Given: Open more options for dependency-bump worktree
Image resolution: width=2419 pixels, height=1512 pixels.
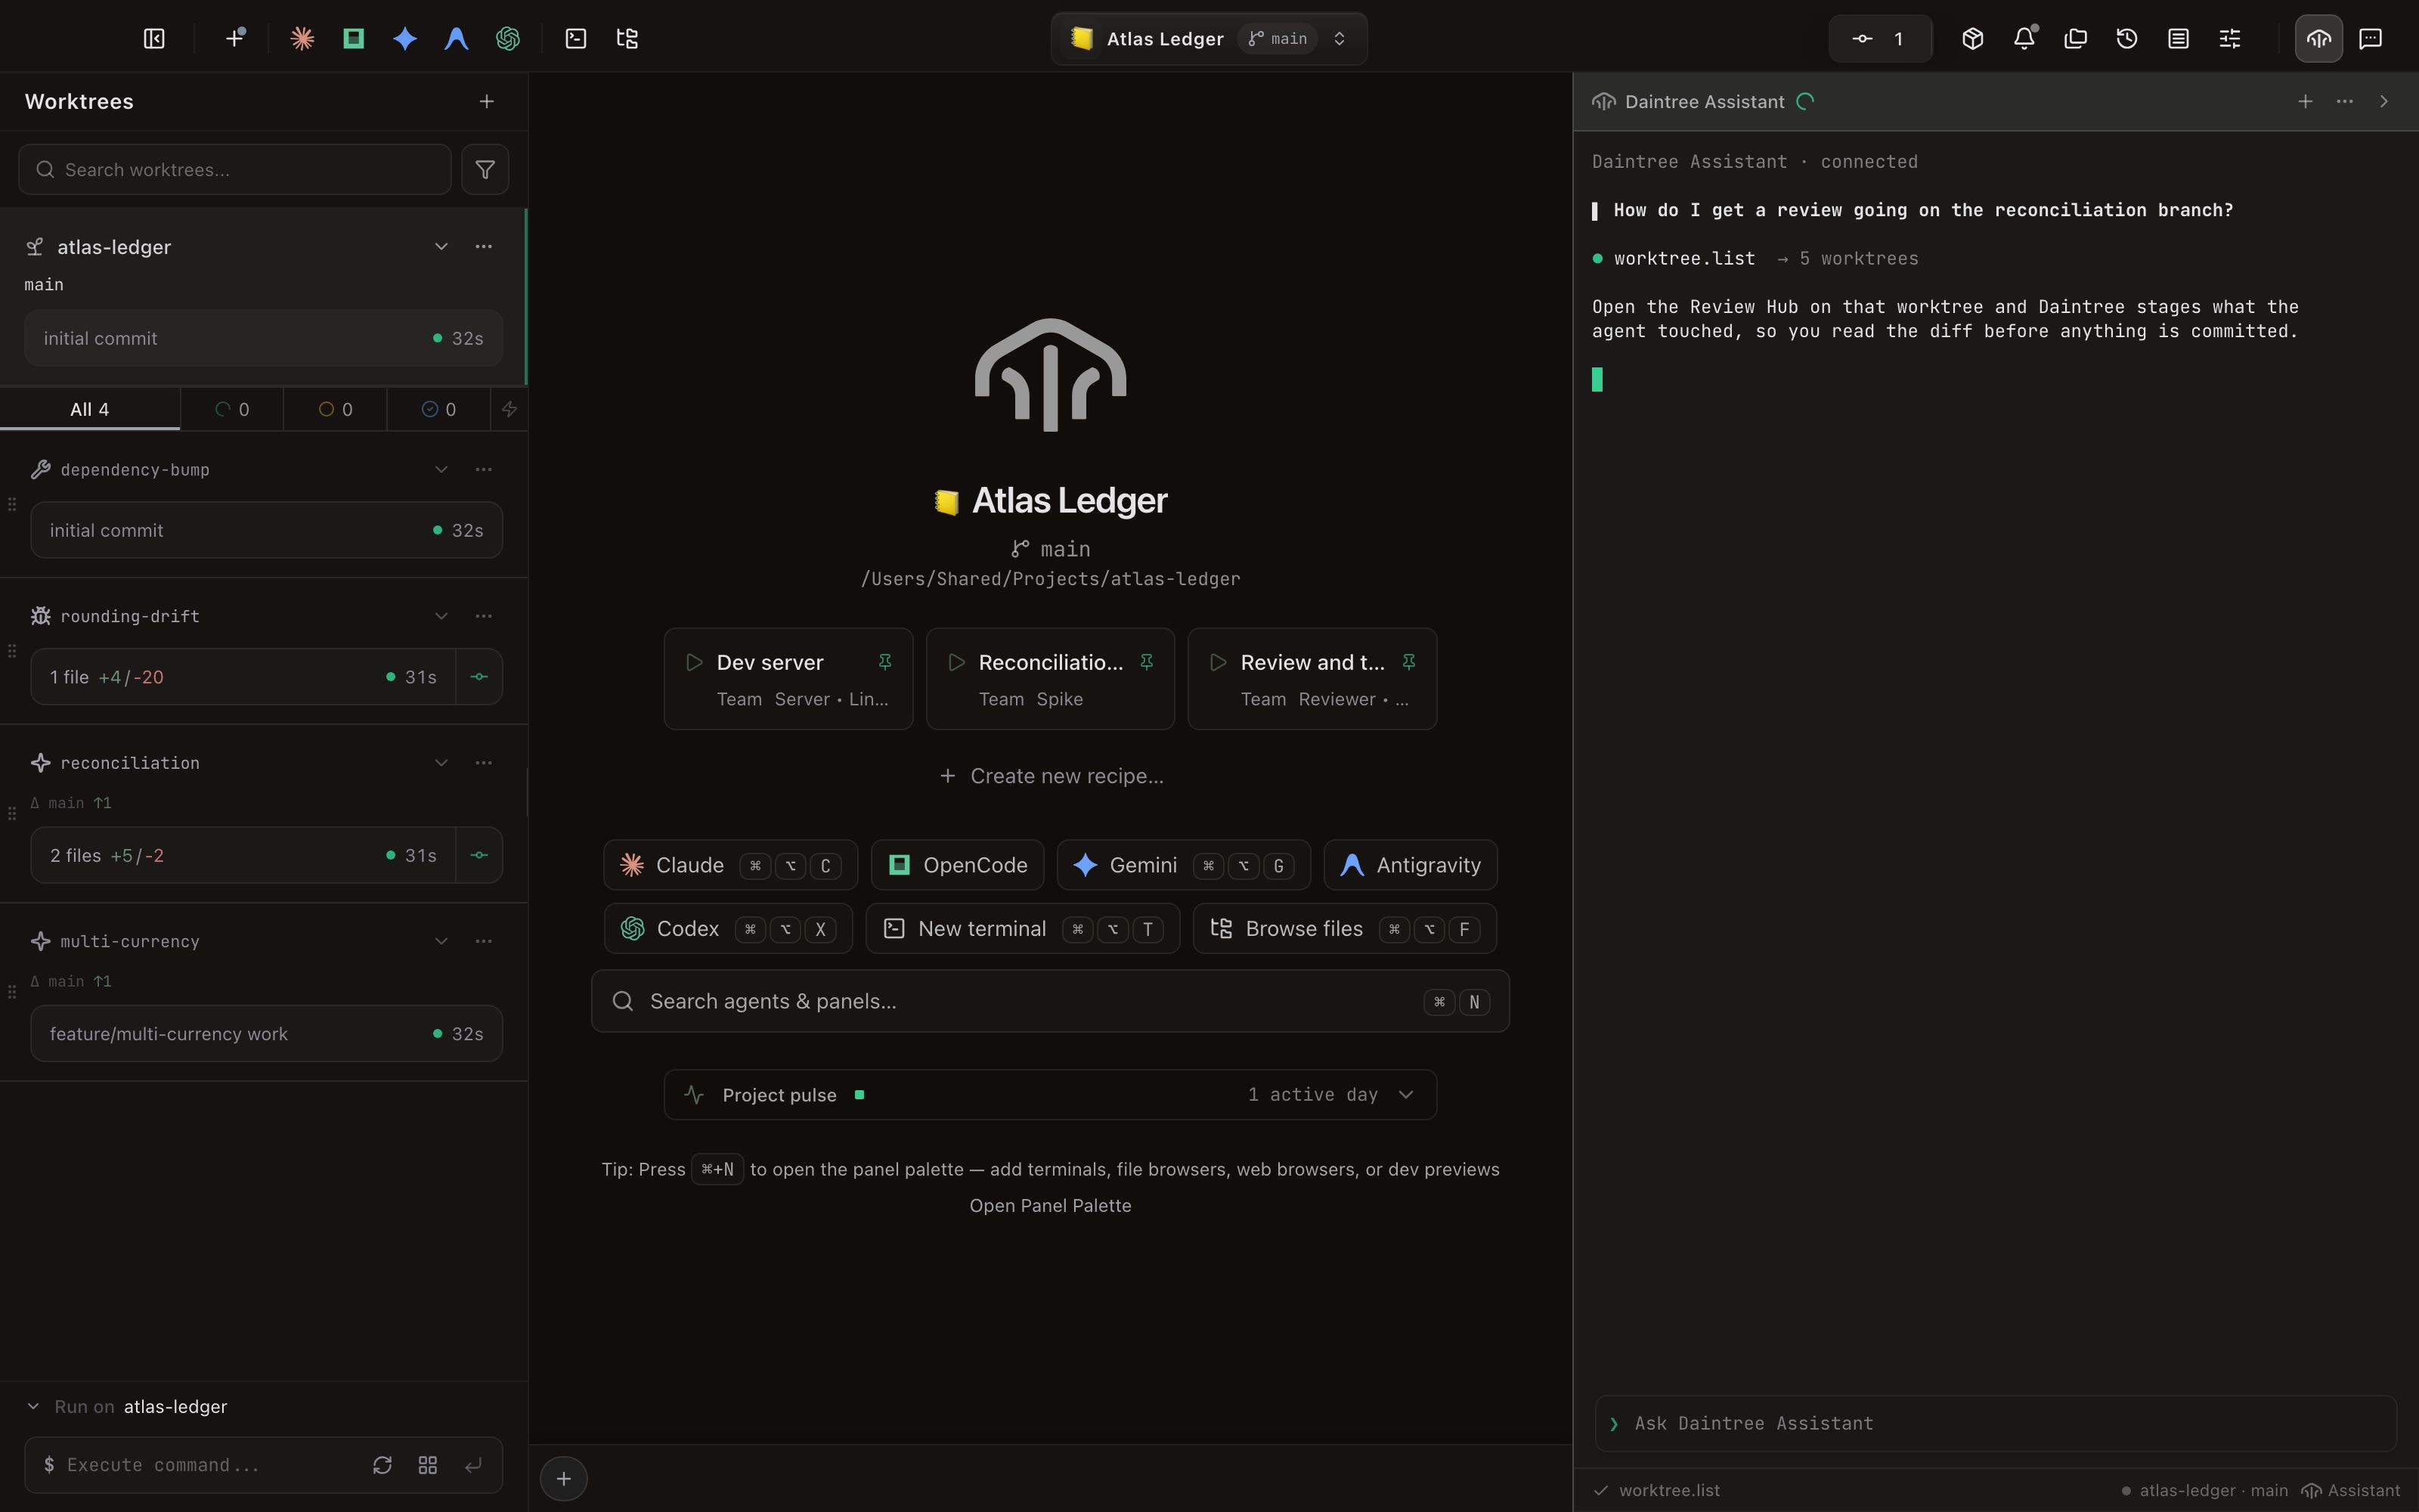Looking at the screenshot, I should pos(484,469).
